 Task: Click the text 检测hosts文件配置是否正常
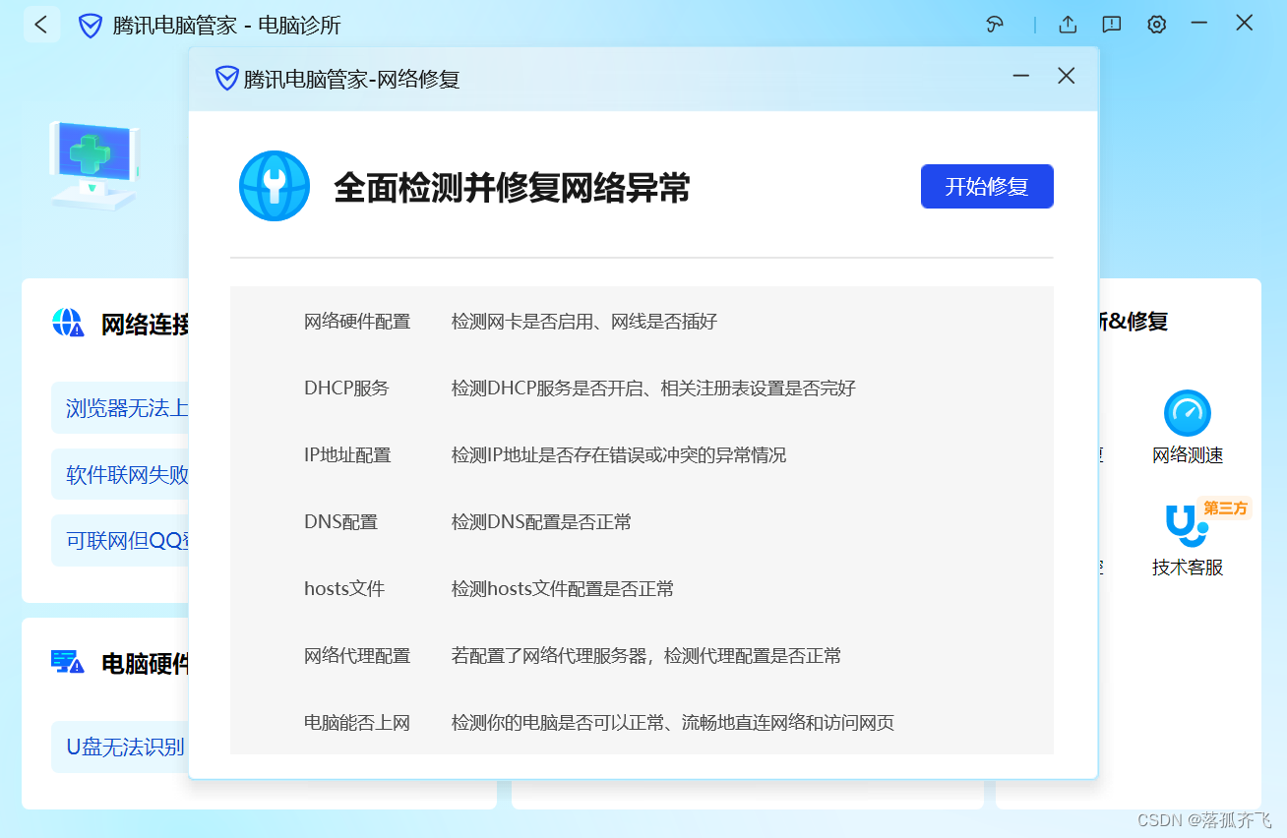(563, 589)
